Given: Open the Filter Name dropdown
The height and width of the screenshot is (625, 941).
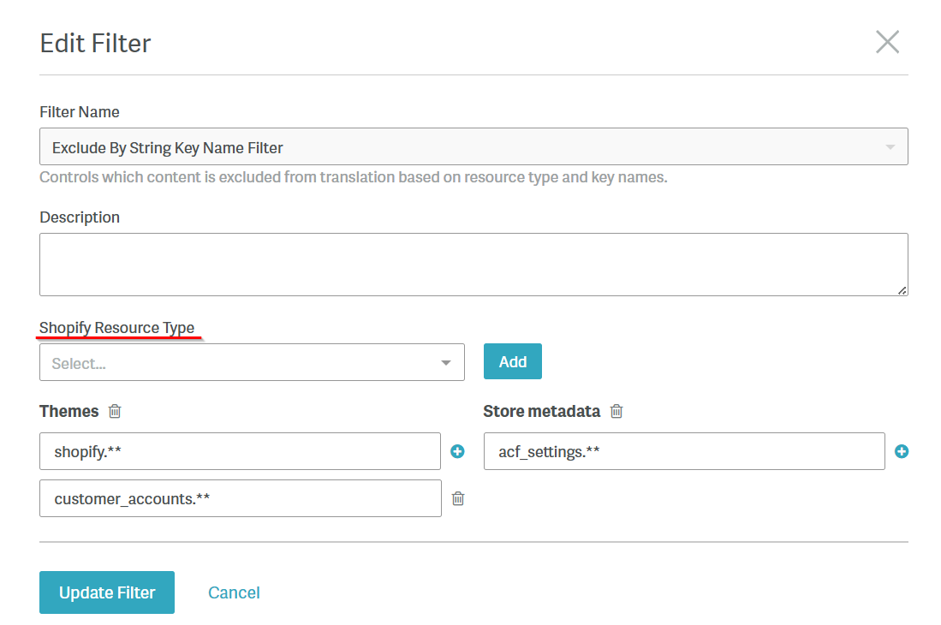Looking at the screenshot, I should point(462,147).
